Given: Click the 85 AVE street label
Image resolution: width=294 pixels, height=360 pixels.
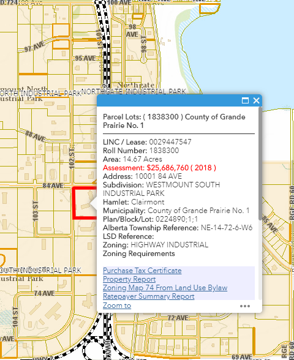Looking at the screenshot, I should [270, 224].
